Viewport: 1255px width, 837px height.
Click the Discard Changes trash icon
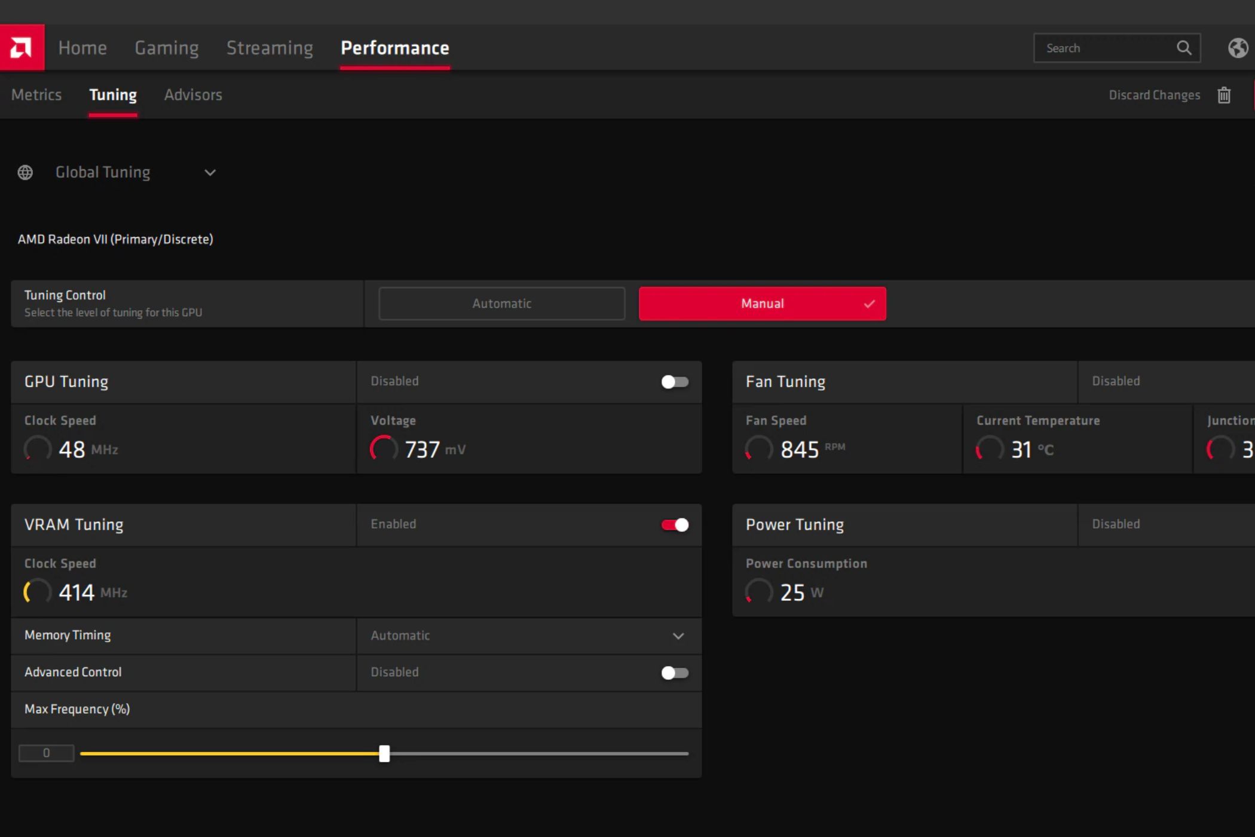click(x=1223, y=95)
